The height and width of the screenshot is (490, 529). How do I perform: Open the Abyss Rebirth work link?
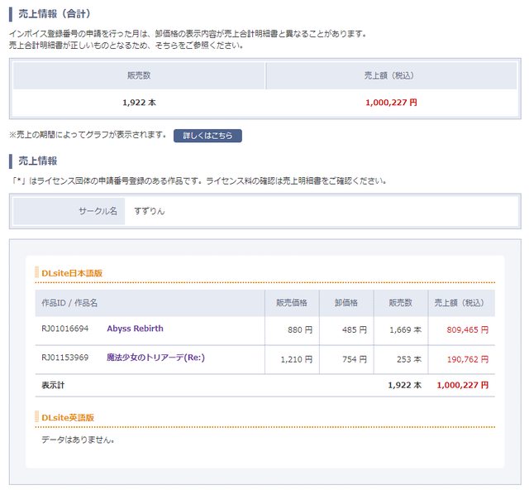(135, 329)
